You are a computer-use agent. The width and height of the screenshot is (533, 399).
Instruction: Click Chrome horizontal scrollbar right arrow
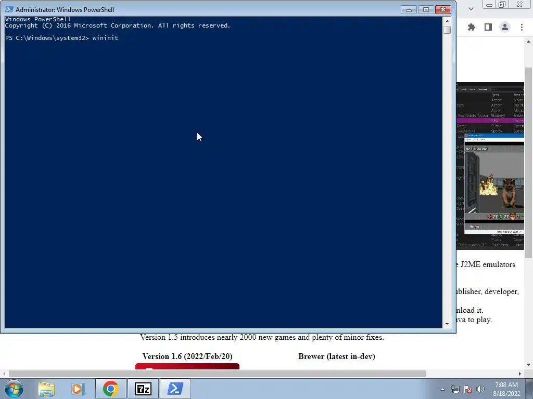pyautogui.click(x=520, y=374)
